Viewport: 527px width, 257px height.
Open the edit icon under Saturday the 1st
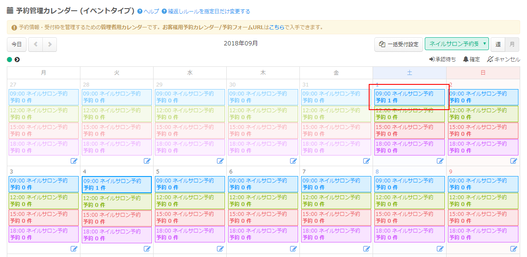point(440,161)
